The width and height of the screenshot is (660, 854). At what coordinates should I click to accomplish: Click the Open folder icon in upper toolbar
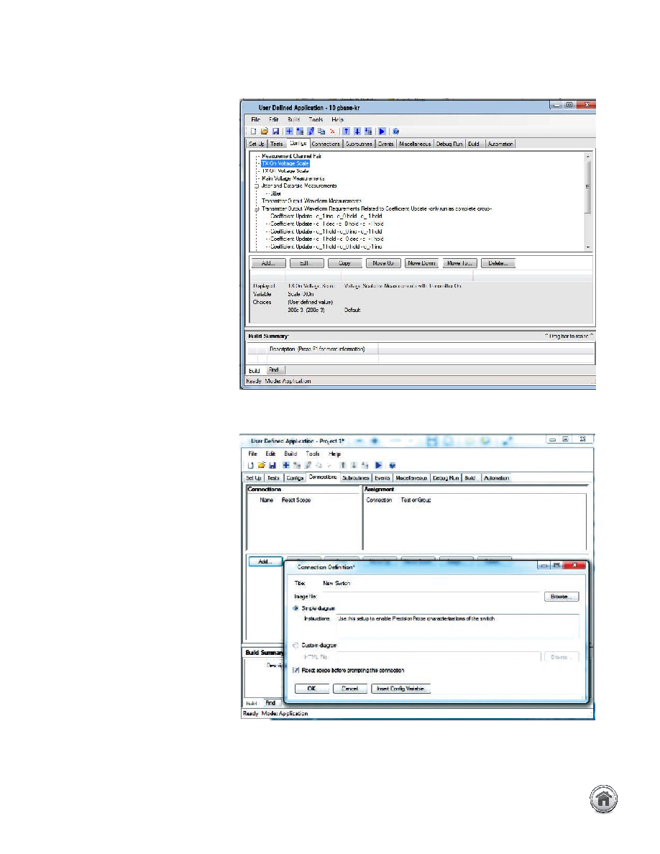(264, 132)
